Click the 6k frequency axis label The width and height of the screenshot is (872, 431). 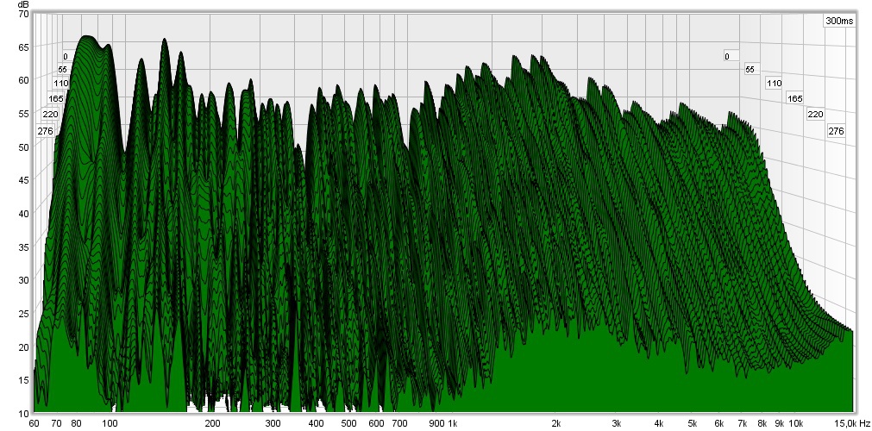[719, 423]
